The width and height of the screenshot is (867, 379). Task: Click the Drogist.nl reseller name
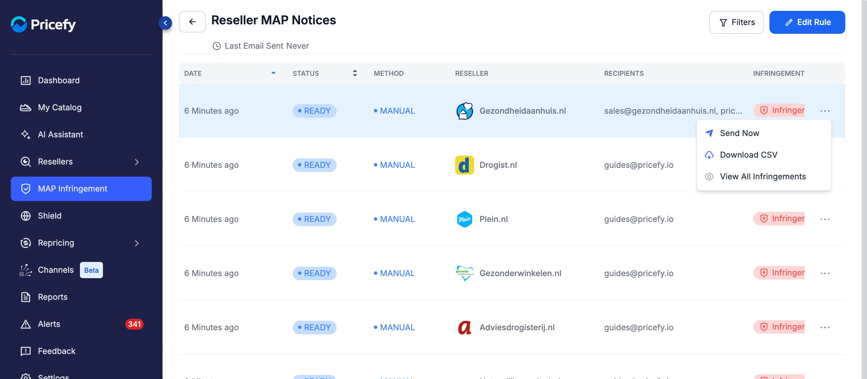click(x=498, y=165)
